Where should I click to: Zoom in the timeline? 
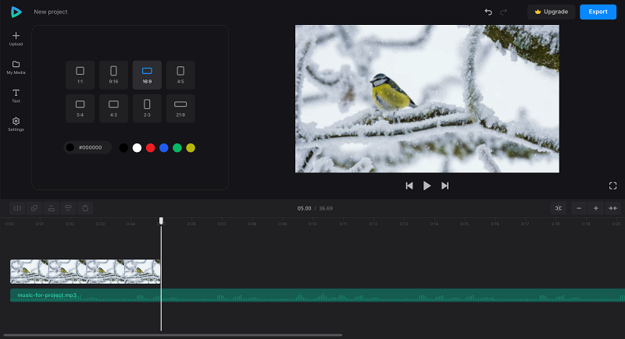[x=596, y=208]
